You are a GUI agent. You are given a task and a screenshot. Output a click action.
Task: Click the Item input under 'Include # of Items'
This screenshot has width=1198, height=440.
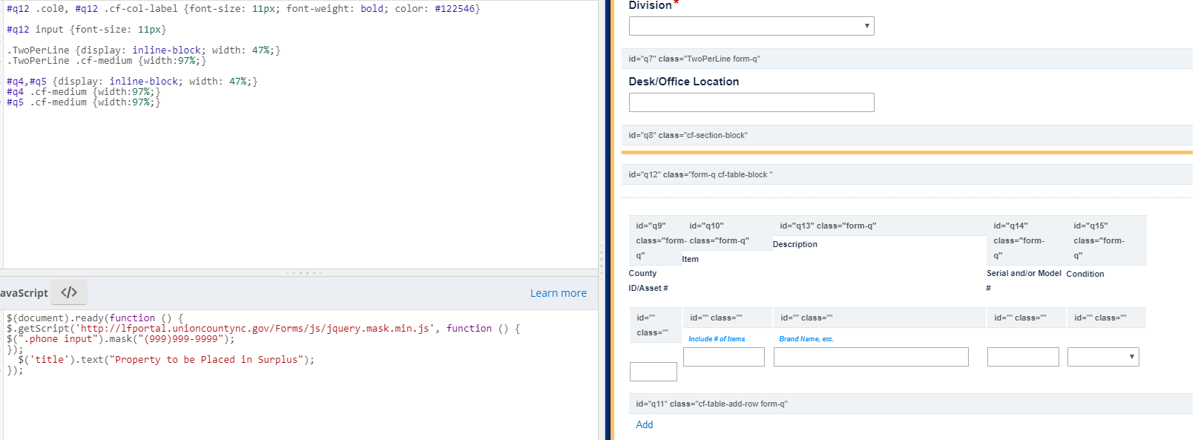coord(723,357)
